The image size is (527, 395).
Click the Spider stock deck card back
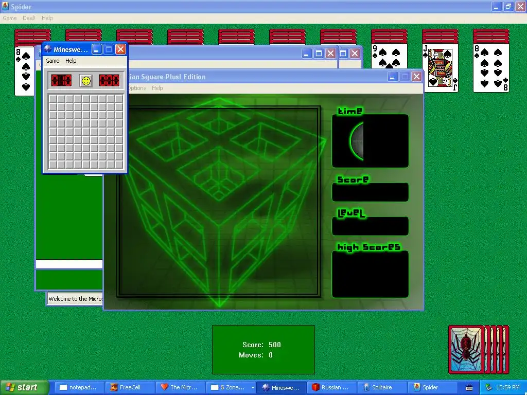click(x=466, y=350)
